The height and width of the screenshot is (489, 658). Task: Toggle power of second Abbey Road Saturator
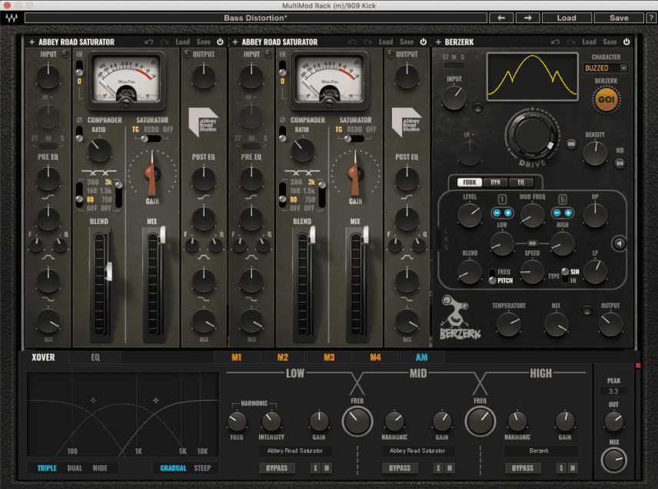(x=423, y=41)
